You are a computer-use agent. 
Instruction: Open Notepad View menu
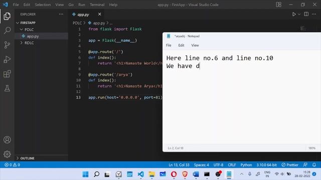pos(195,45)
